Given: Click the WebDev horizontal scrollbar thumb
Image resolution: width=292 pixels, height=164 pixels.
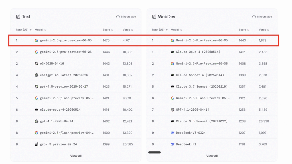Looking at the screenshot, I should pyautogui.click(x=154, y=152).
